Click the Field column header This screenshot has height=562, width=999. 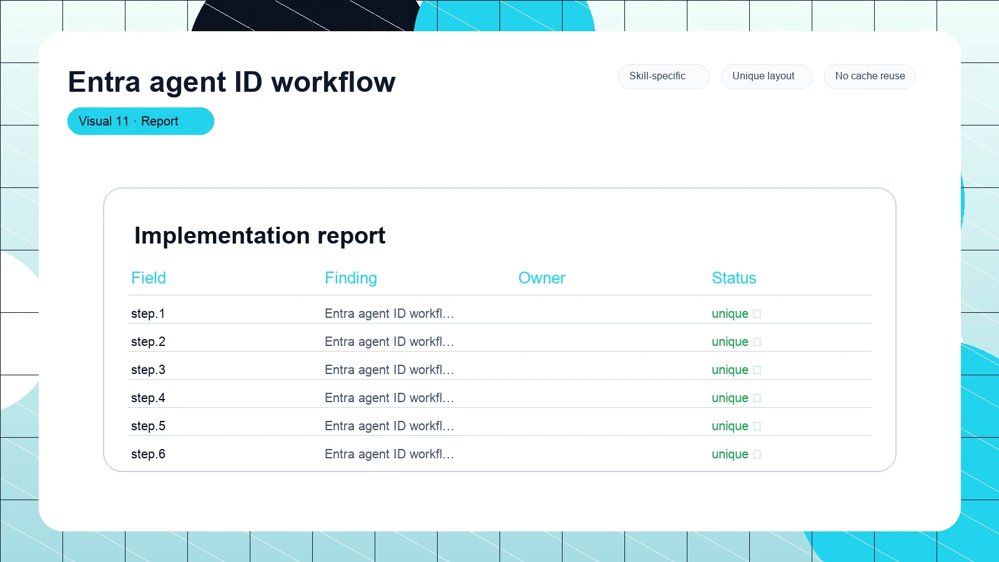click(x=149, y=278)
